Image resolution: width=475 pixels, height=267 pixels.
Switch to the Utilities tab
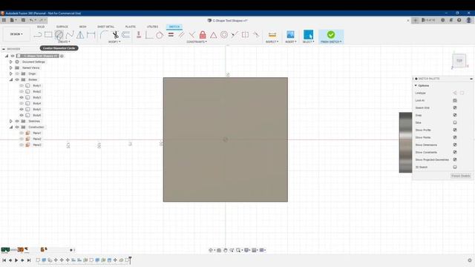[153, 27]
